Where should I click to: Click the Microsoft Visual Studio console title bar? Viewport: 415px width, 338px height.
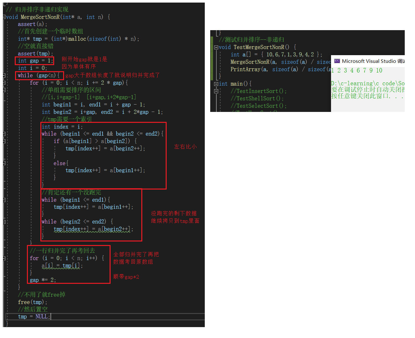point(368,61)
